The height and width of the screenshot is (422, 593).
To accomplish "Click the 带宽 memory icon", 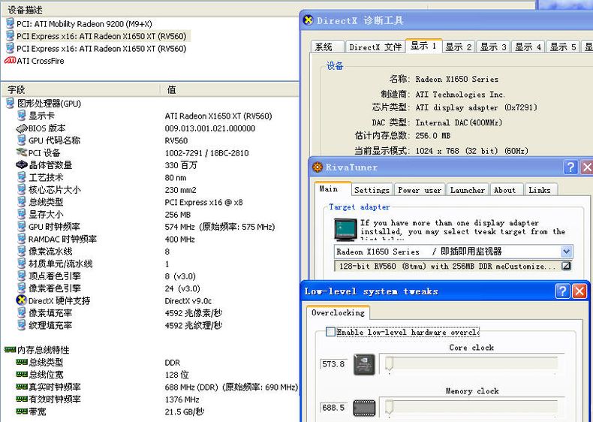I will [22, 411].
